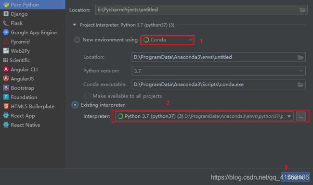
Task: Select the HTML5 Boilerplate label
Action: tap(32, 106)
